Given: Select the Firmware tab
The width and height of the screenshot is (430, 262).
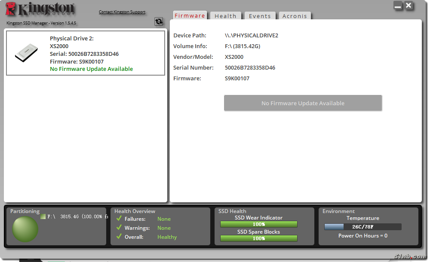Looking at the screenshot, I should (x=190, y=15).
